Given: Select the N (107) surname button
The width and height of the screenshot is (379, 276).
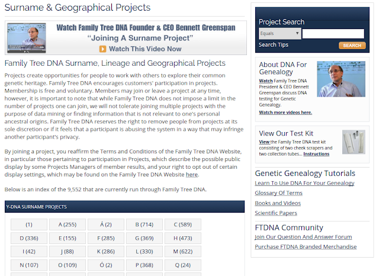Looking at the screenshot, I should 29,265.
